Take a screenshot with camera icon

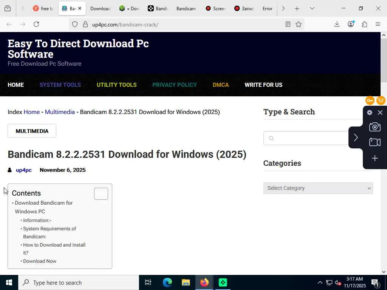point(375,127)
